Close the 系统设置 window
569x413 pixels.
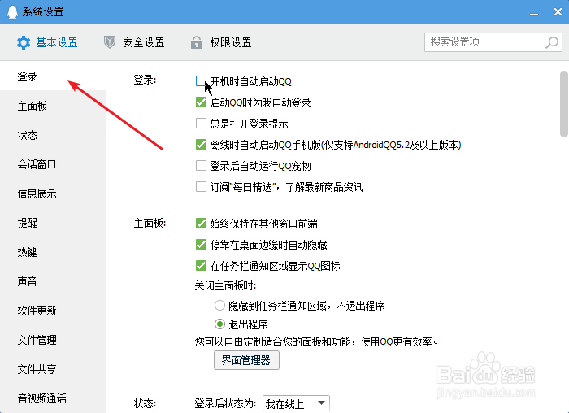[x=558, y=12]
